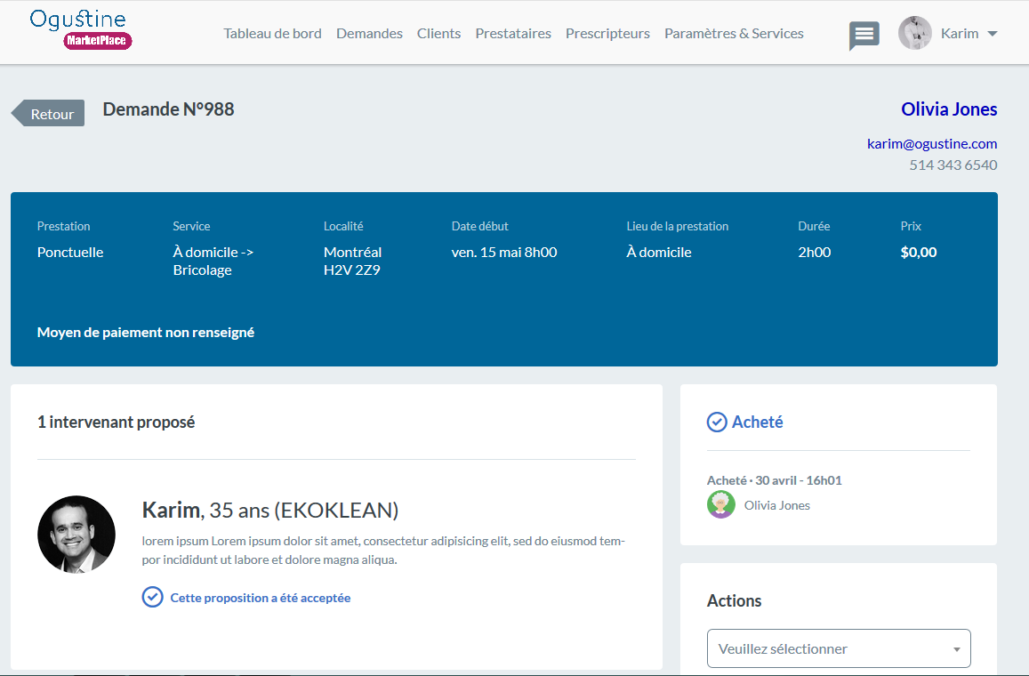1029x676 pixels.
Task: Navigate to Clients section
Action: click(439, 34)
